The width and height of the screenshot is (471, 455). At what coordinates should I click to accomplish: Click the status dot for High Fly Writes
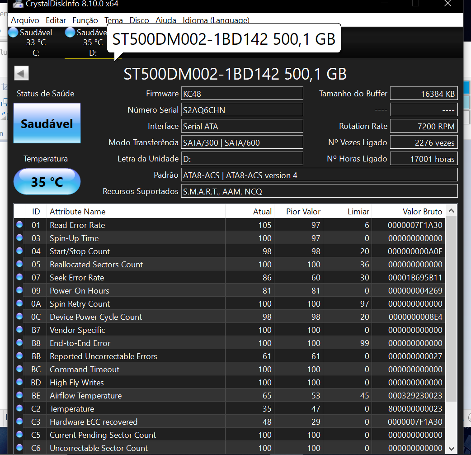coord(19,382)
